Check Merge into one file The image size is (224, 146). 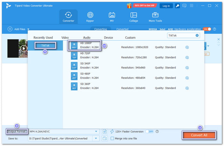coord(112,138)
